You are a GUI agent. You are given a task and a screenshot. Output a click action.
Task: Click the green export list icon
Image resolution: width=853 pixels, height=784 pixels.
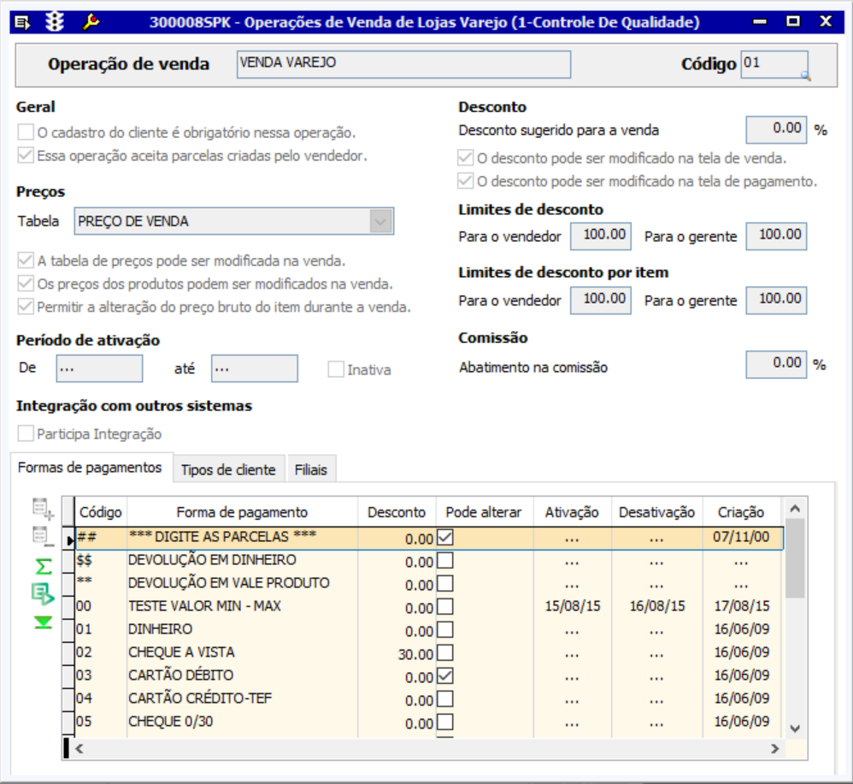point(43,593)
